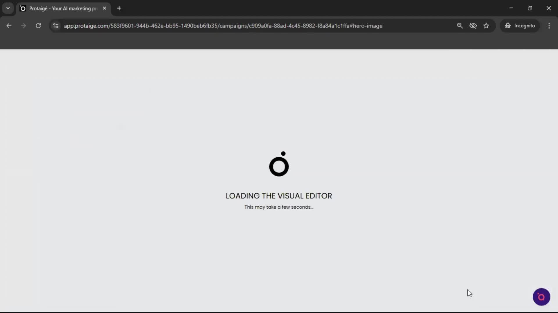This screenshot has height=313, width=558.
Task: Click the Protaigé loading logo in center
Action: tap(279, 164)
